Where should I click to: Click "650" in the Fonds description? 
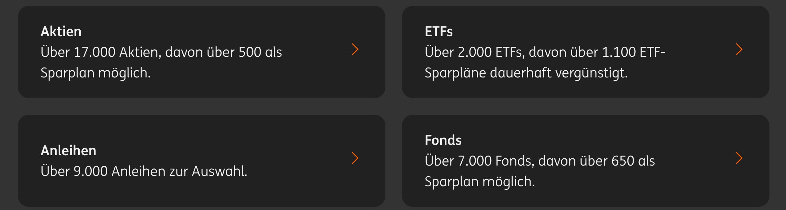(623, 161)
